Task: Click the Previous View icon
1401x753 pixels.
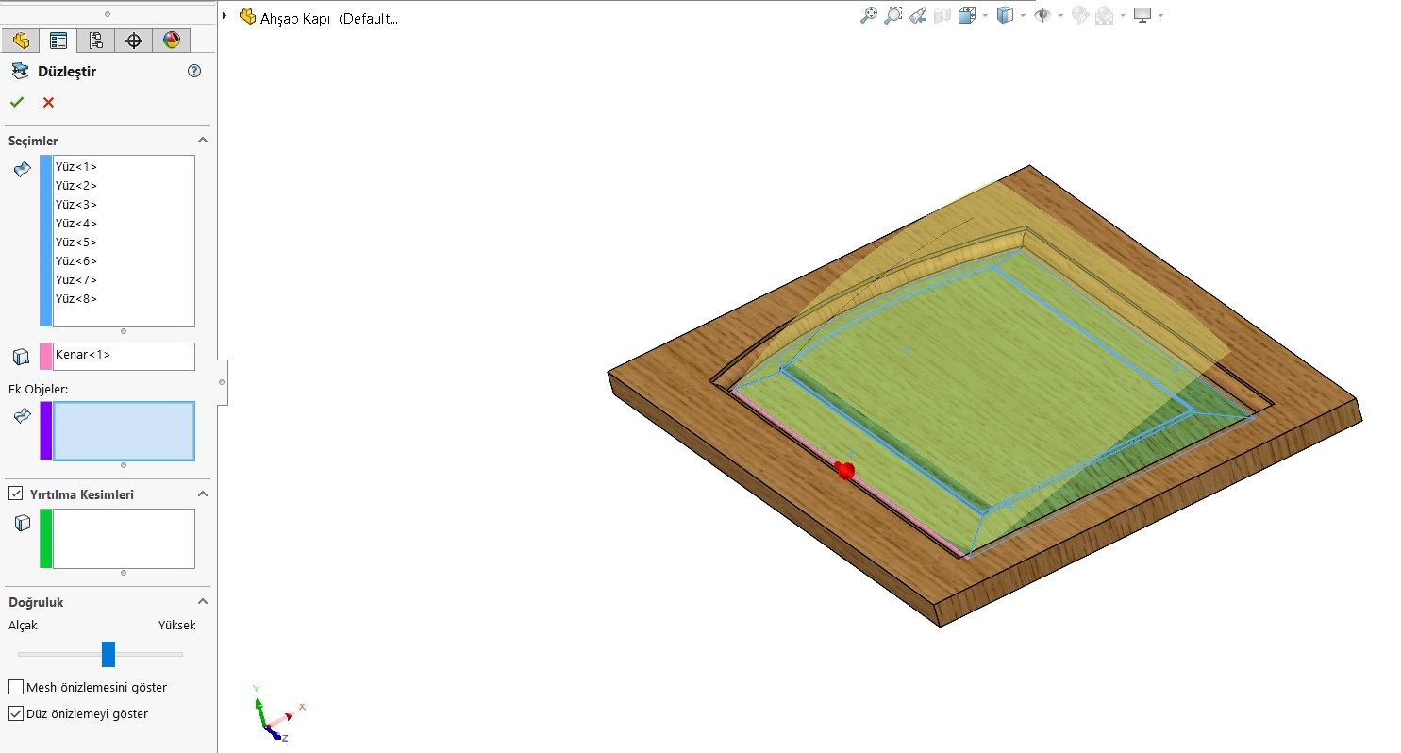Action: 918,16
